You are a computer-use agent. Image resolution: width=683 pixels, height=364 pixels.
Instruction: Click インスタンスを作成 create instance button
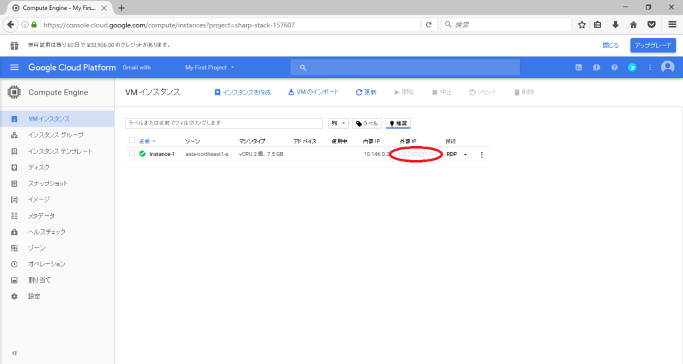coord(243,92)
